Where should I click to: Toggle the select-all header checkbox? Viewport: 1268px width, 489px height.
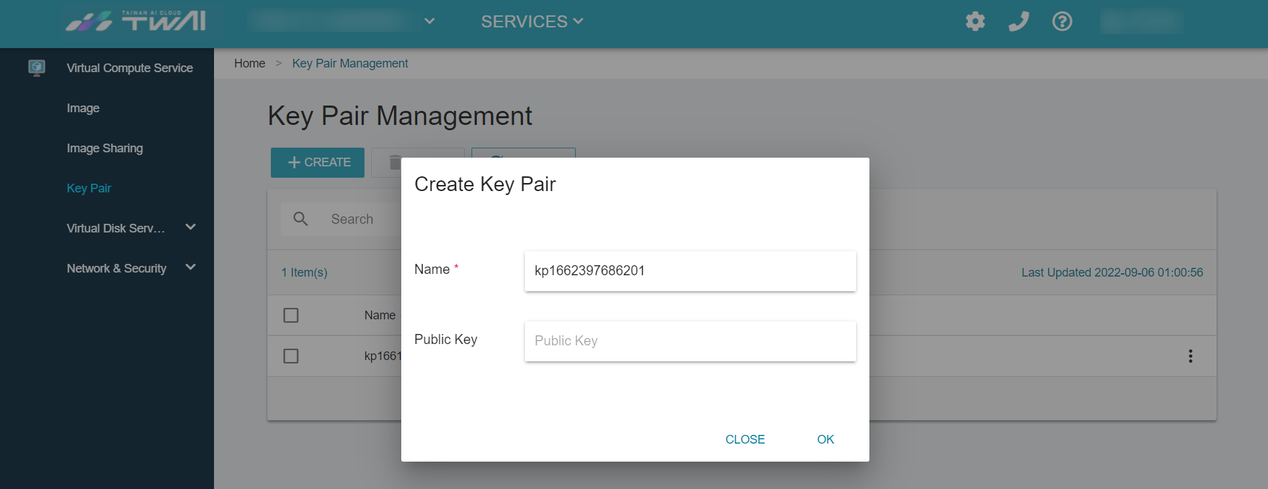pyautogui.click(x=291, y=315)
